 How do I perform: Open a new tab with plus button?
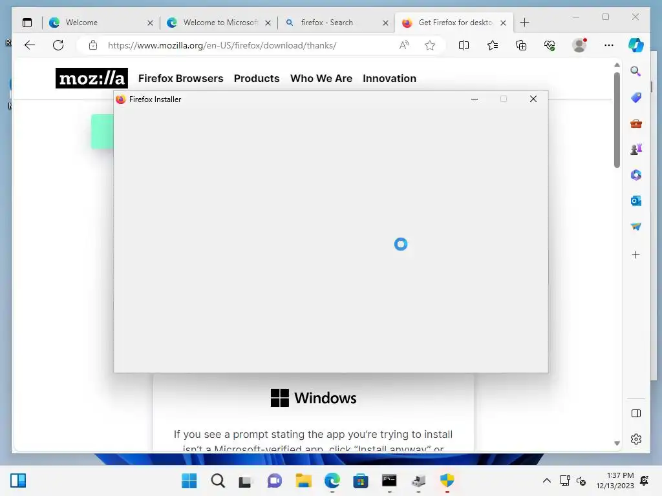[524, 23]
